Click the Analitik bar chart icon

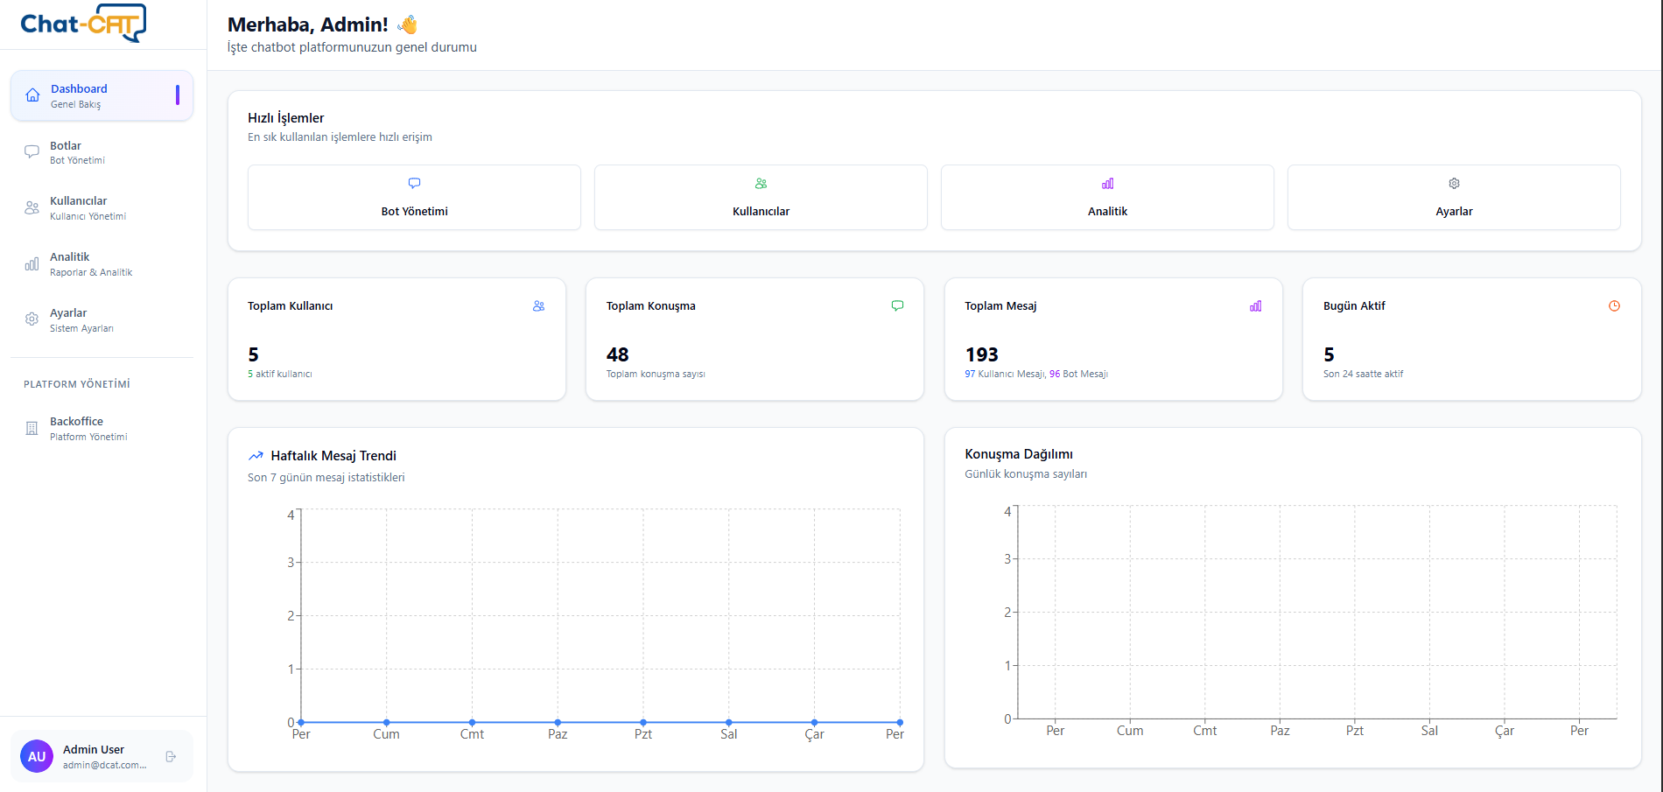pyautogui.click(x=32, y=263)
